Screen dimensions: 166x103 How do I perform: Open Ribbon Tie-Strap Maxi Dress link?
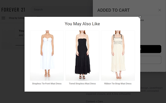pyautogui.click(x=118, y=84)
